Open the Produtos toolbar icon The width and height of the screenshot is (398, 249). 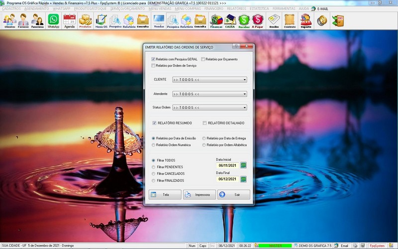86,20
